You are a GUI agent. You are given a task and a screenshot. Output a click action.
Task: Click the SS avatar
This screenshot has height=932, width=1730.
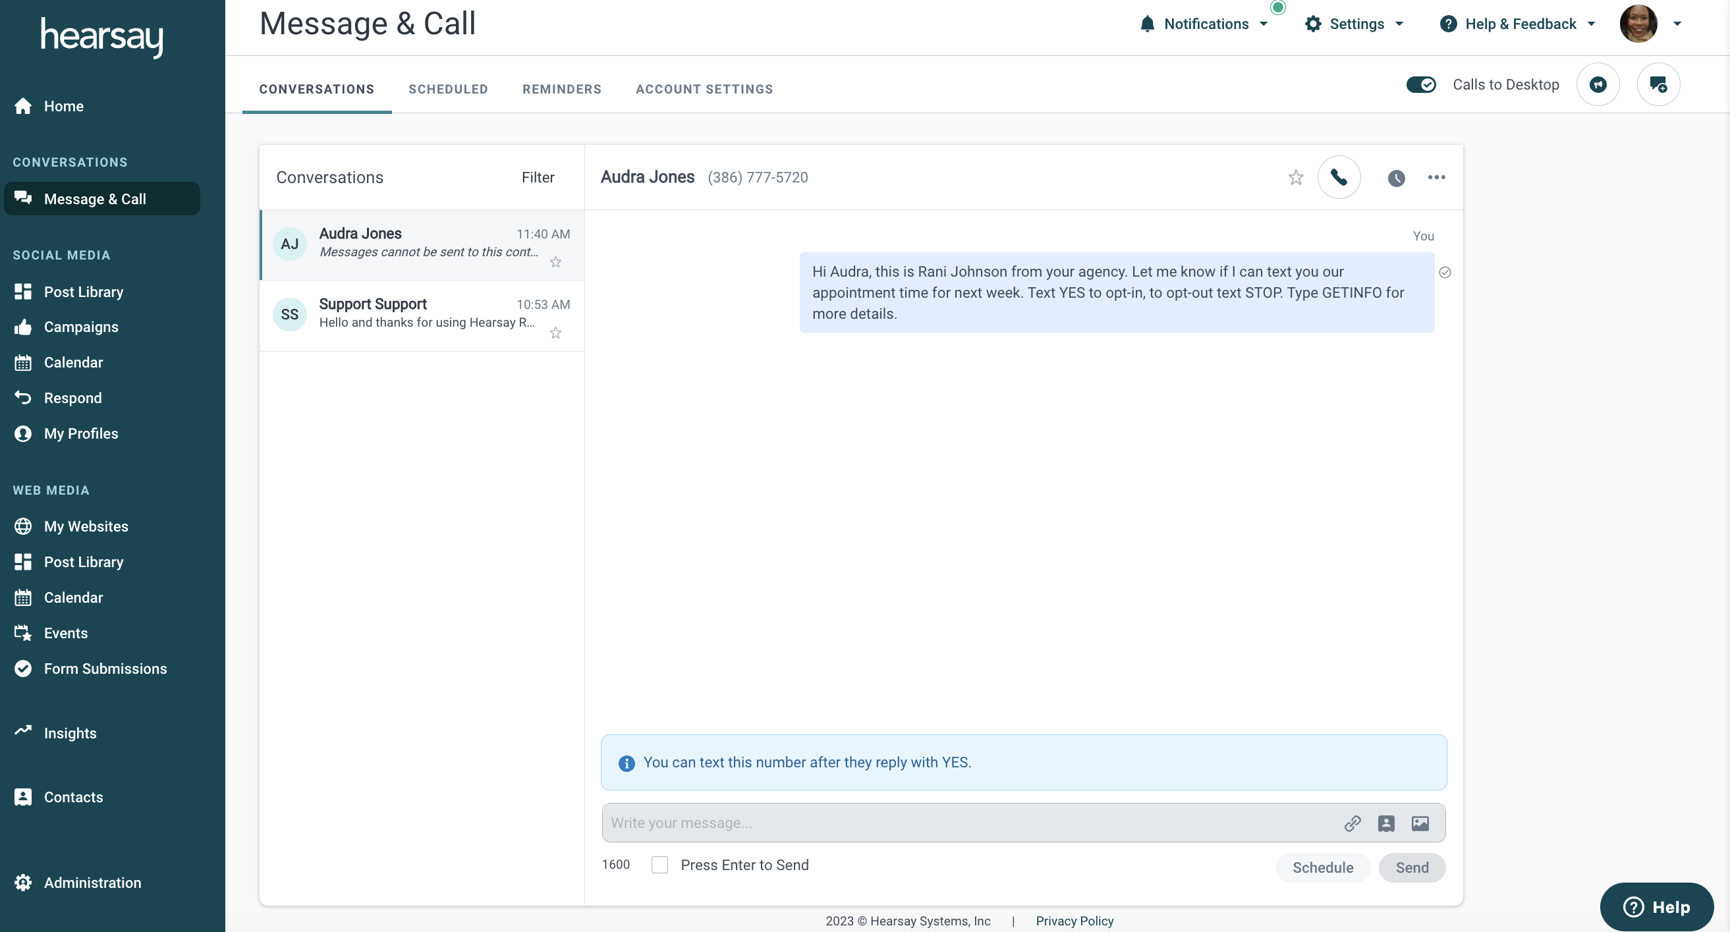289,314
